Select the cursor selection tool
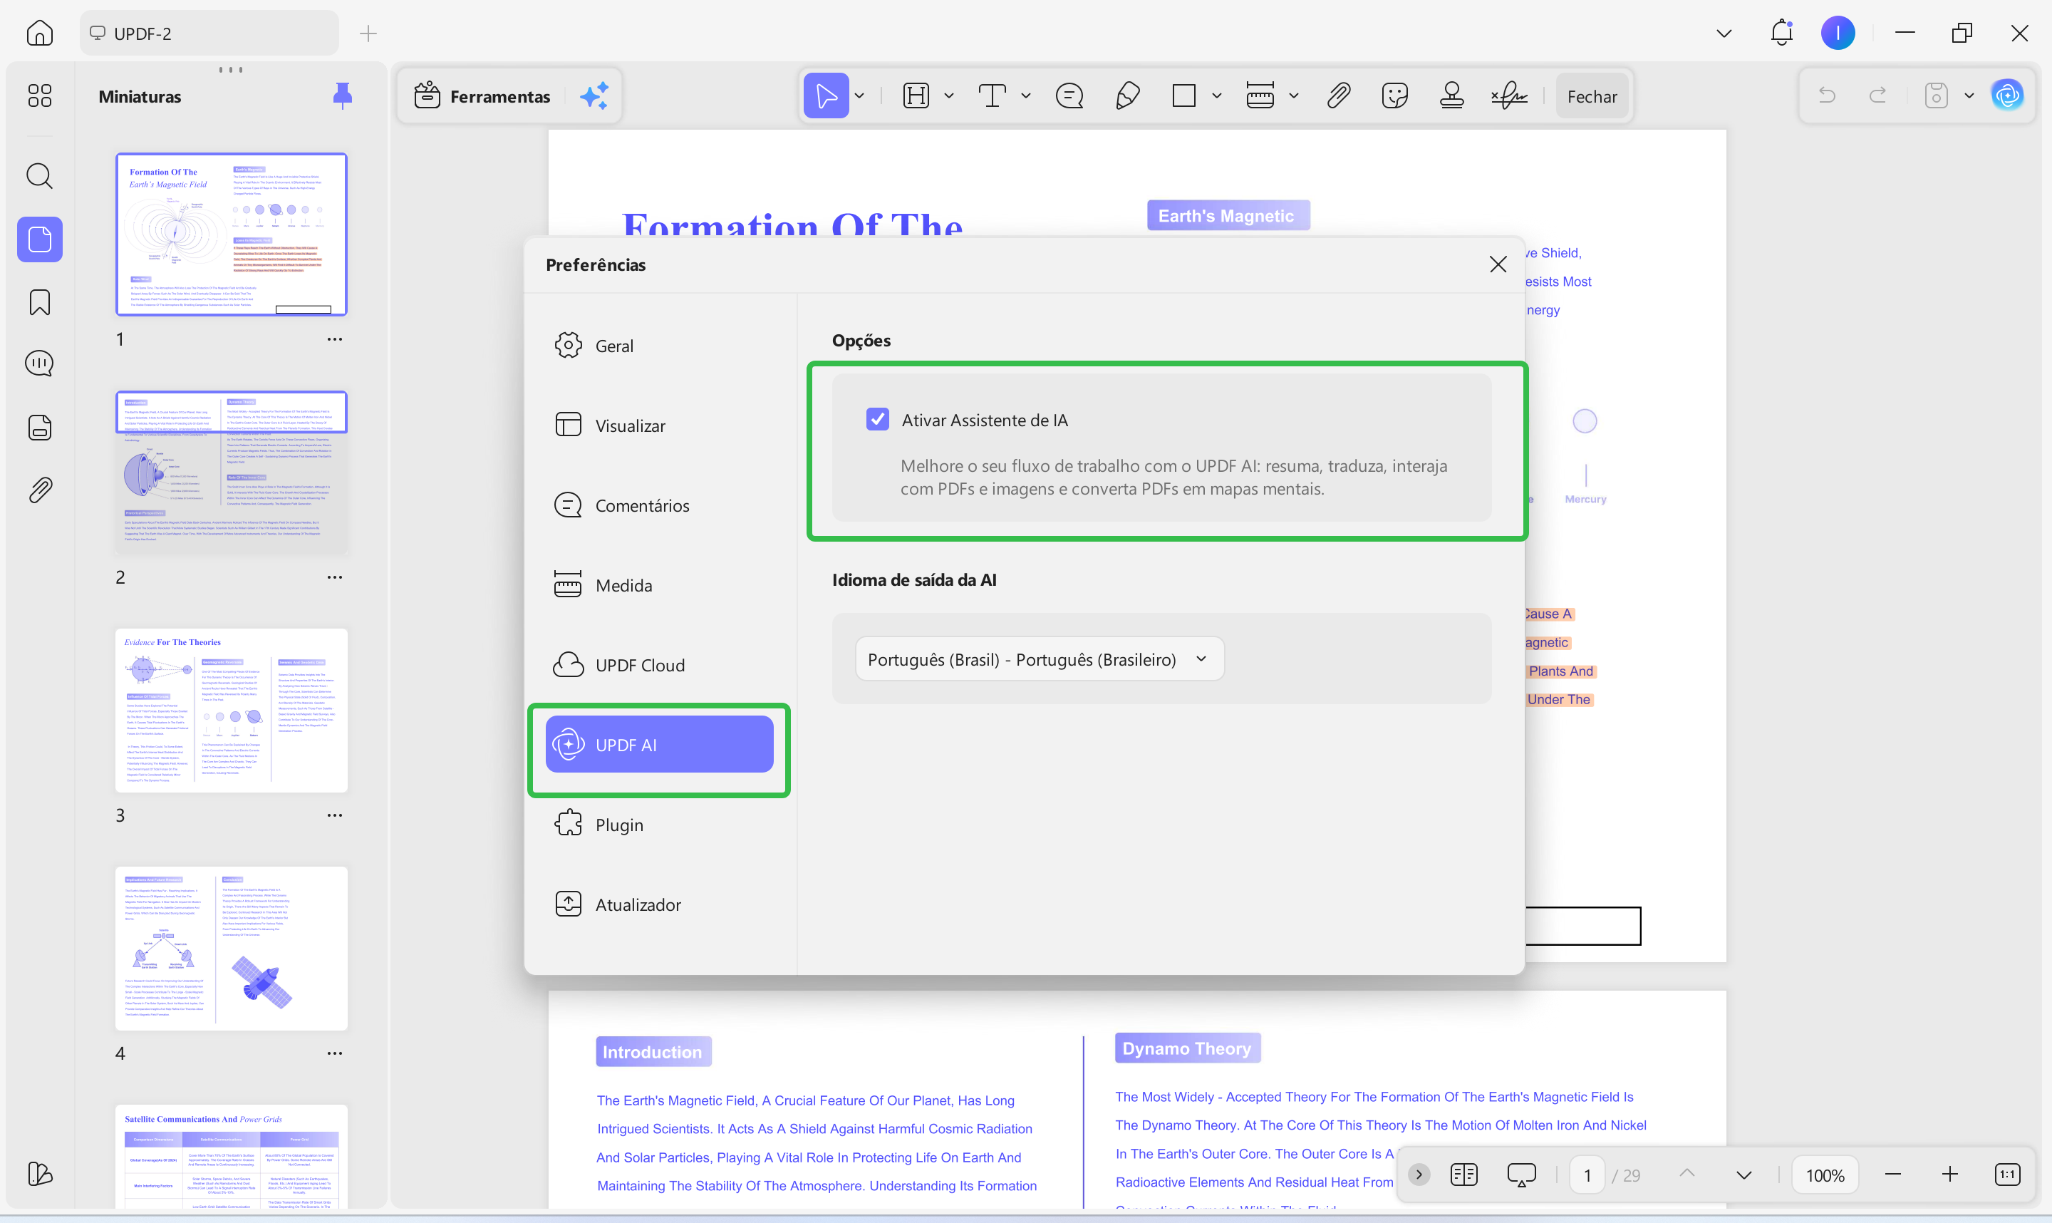2052x1223 pixels. click(x=826, y=96)
